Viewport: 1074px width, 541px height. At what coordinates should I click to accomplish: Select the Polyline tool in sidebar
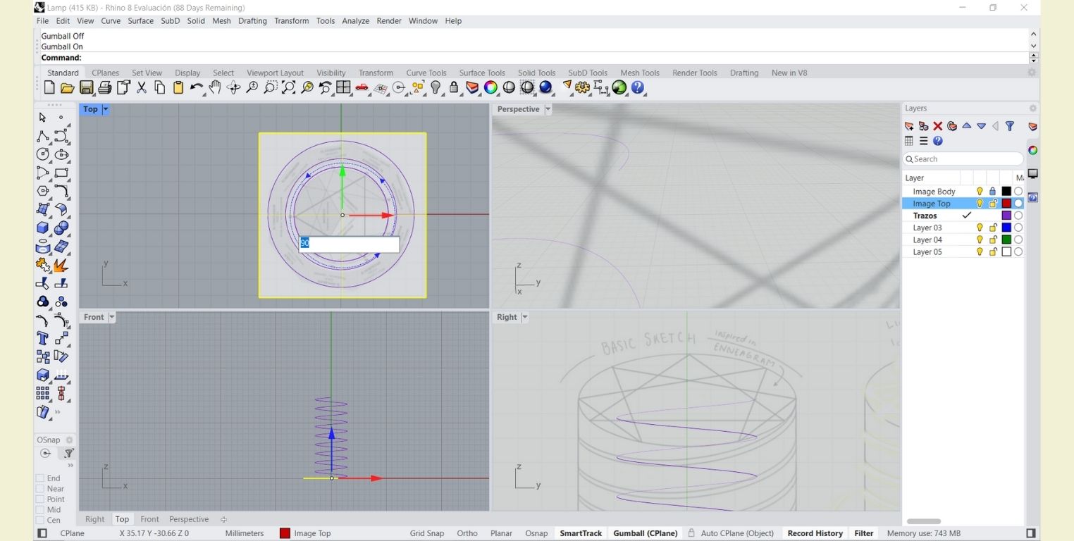[x=43, y=136]
